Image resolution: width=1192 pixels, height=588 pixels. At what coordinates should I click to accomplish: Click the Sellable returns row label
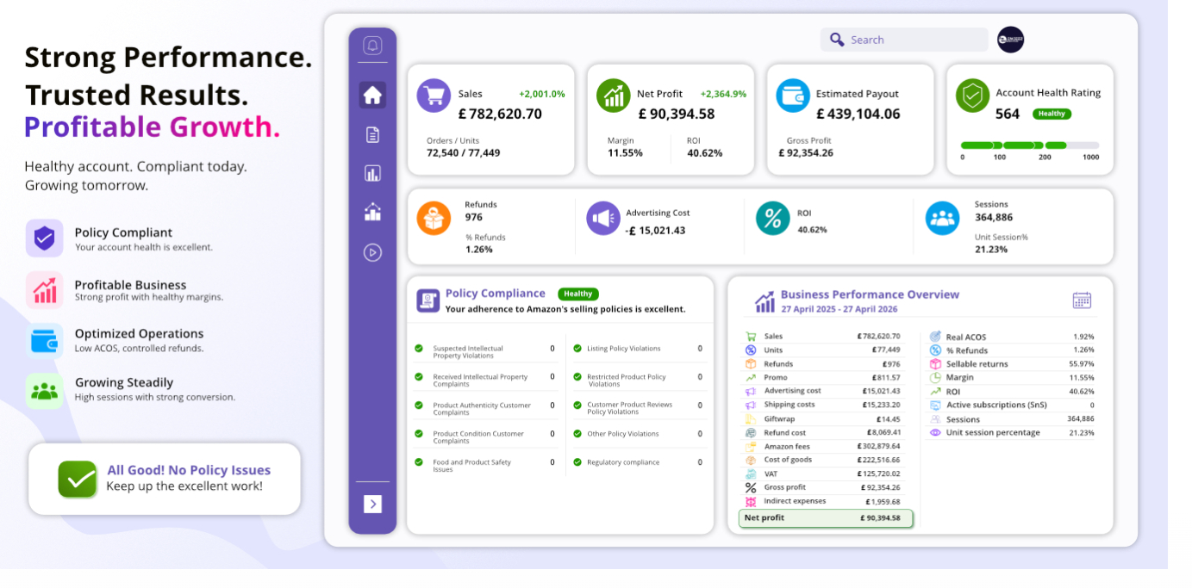[x=977, y=364]
